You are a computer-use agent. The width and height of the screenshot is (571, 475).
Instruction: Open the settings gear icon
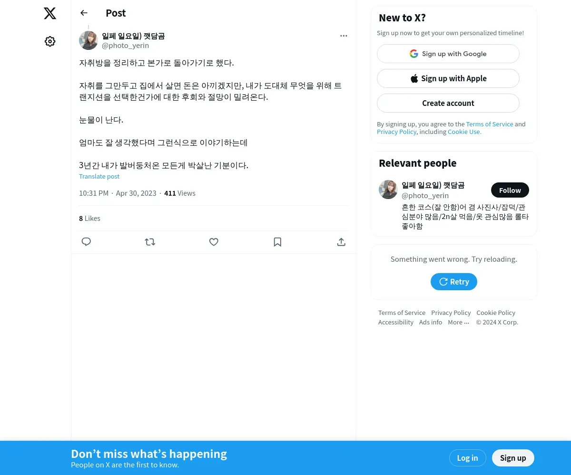[50, 42]
